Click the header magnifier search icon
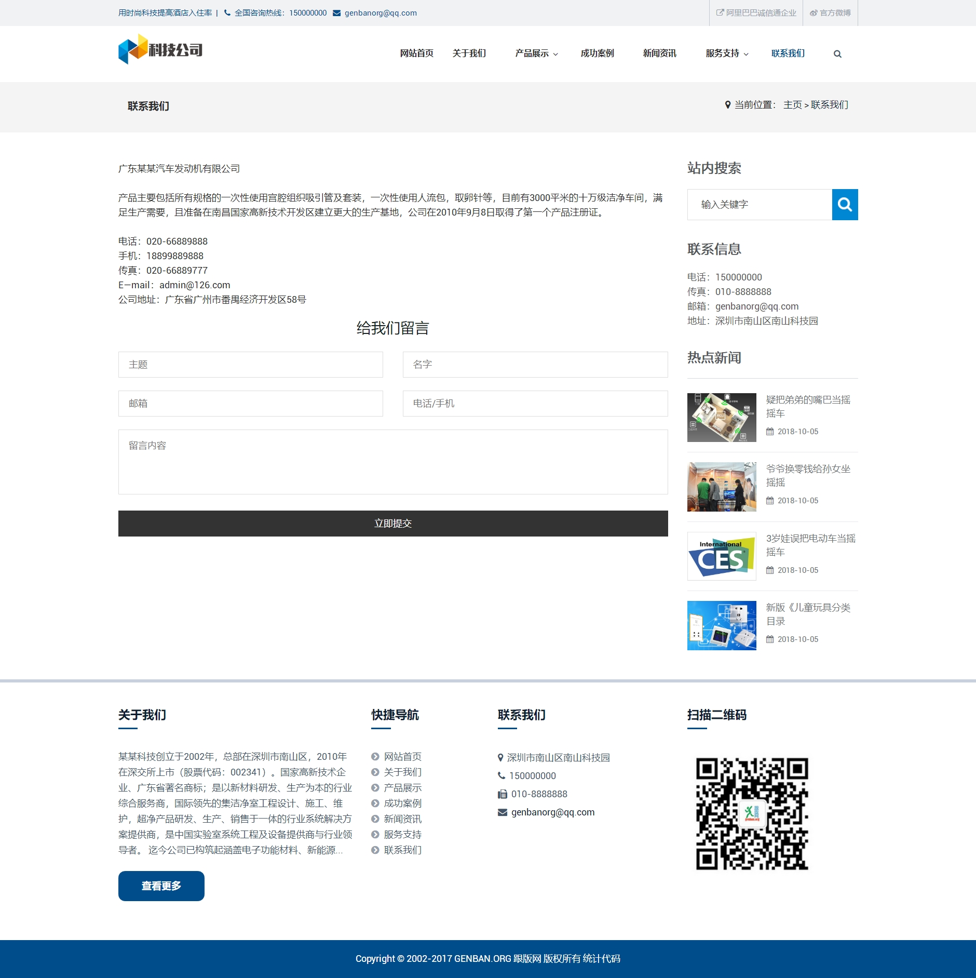This screenshot has width=976, height=978. click(x=837, y=54)
